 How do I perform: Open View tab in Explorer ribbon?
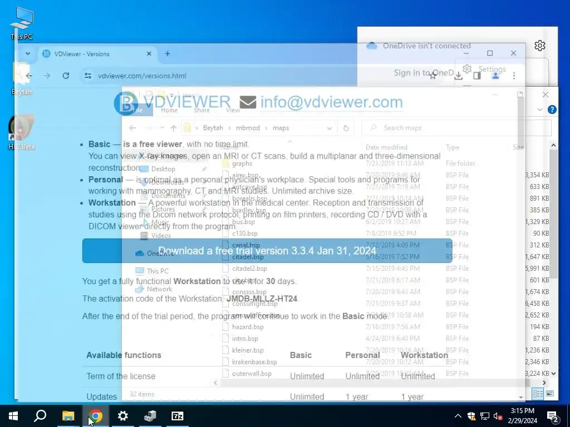pos(233,110)
